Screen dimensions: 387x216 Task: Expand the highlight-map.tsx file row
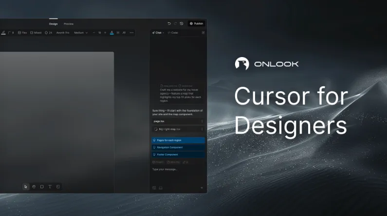tap(178, 129)
